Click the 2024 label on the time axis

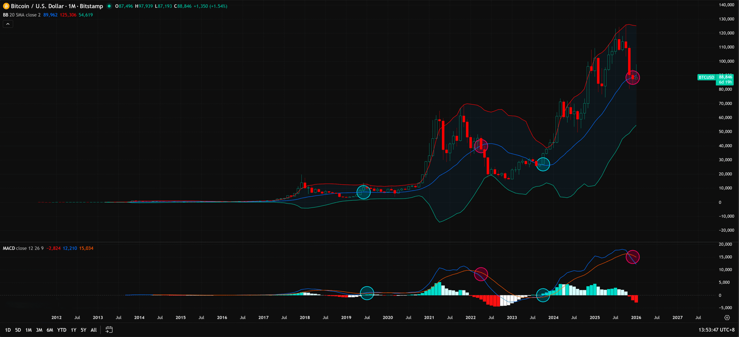(553, 318)
